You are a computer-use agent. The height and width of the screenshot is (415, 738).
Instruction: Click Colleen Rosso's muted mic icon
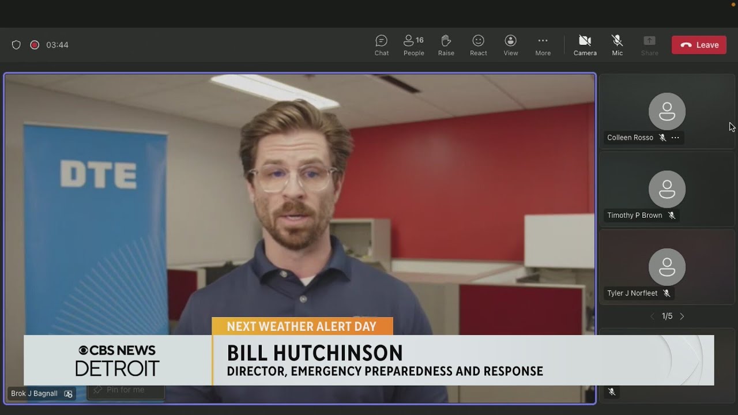tap(662, 138)
